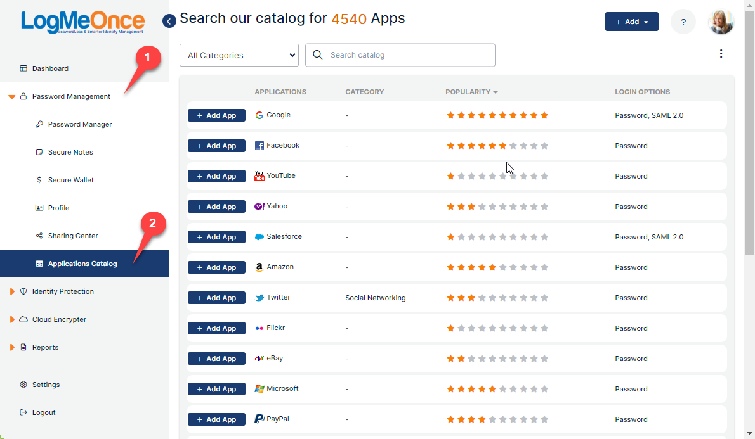The width and height of the screenshot is (755, 439).
Task: Sort by the Popularity column arrow
Action: [x=496, y=92]
